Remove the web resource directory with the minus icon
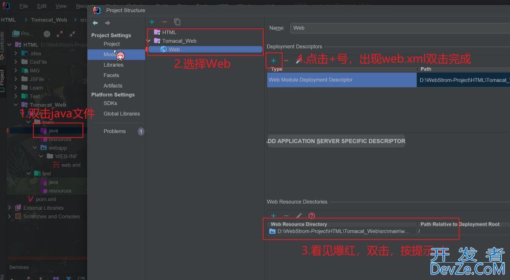510x280 pixels. 286,216
